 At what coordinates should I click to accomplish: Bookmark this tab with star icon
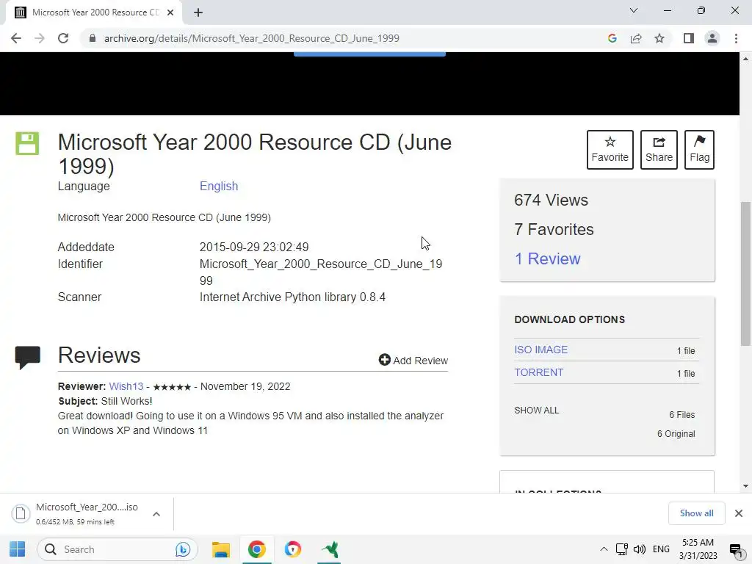point(659,38)
